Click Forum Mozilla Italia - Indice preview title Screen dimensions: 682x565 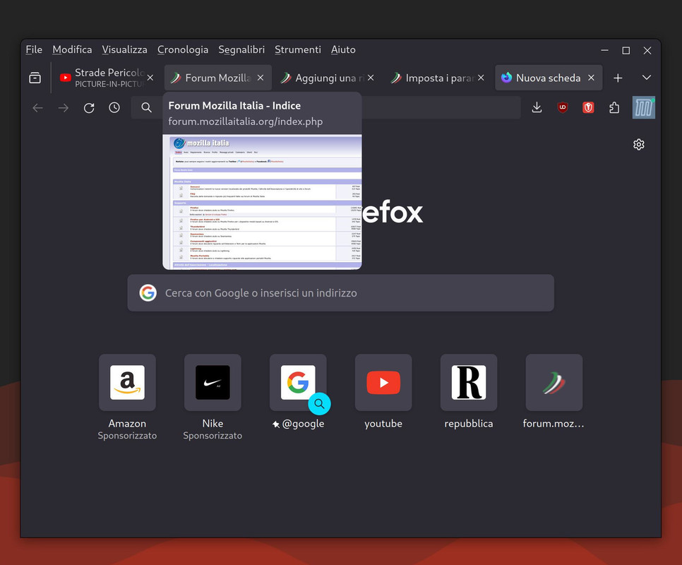234,106
